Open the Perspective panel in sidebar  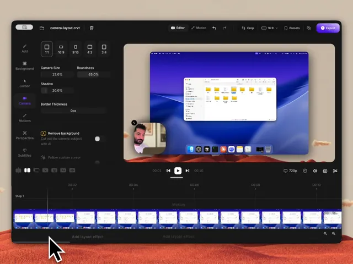click(24, 135)
